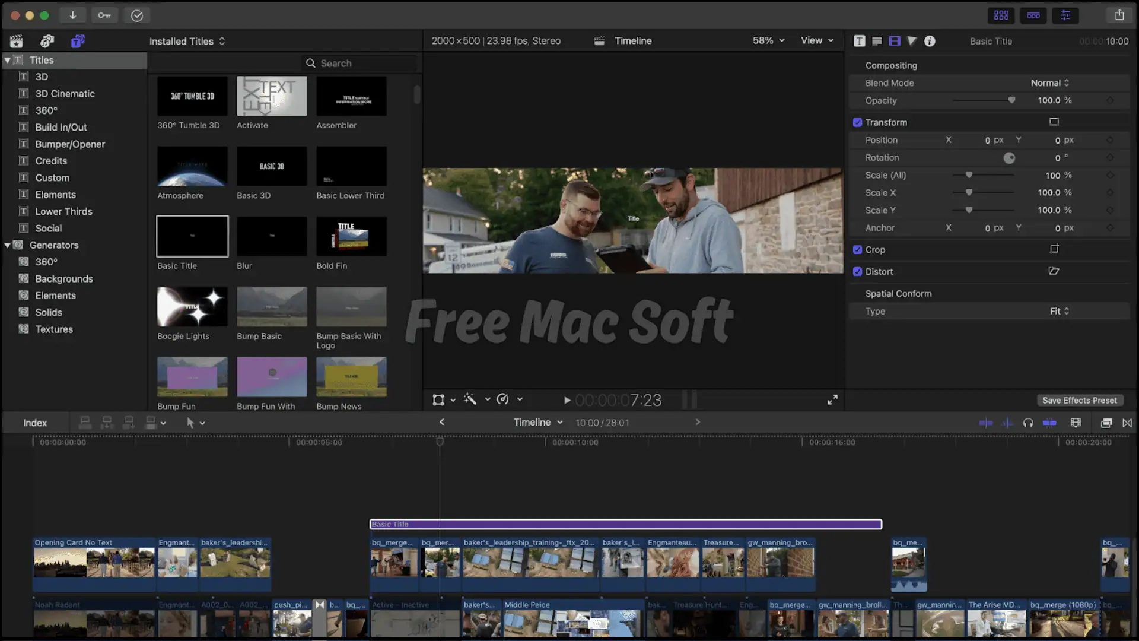Image resolution: width=1139 pixels, height=641 pixels.
Task: Enable the Crop checkbox in the inspector
Action: pyautogui.click(x=858, y=249)
